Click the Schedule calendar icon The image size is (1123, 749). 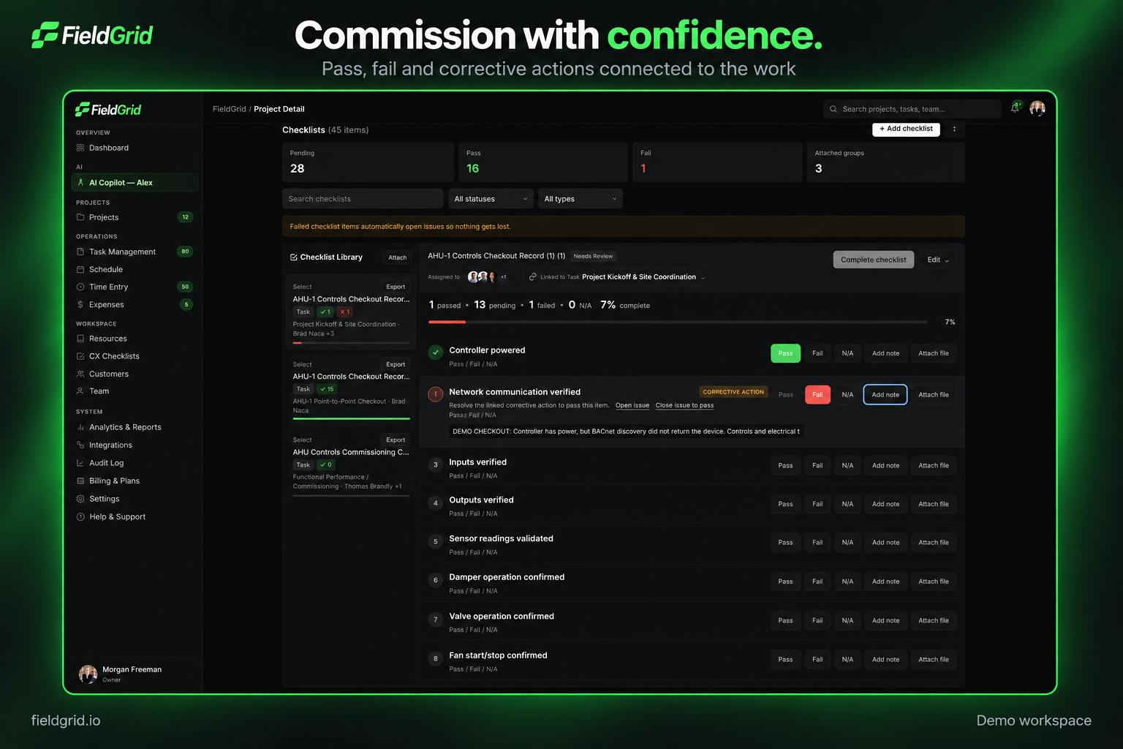[x=80, y=269]
